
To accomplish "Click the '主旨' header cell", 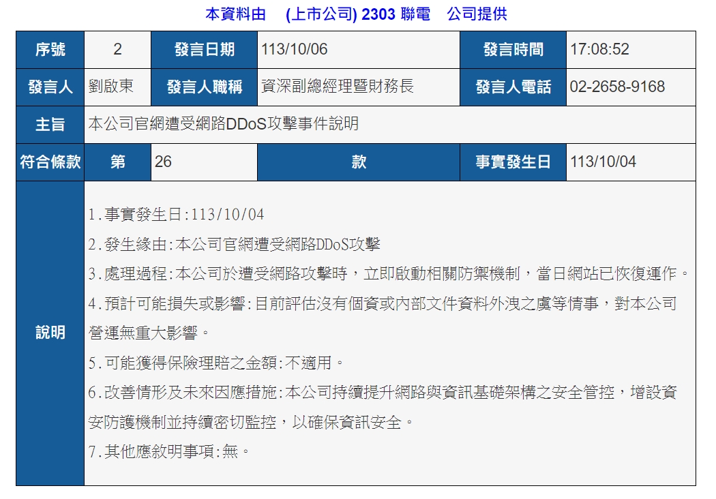I will tap(50, 125).
